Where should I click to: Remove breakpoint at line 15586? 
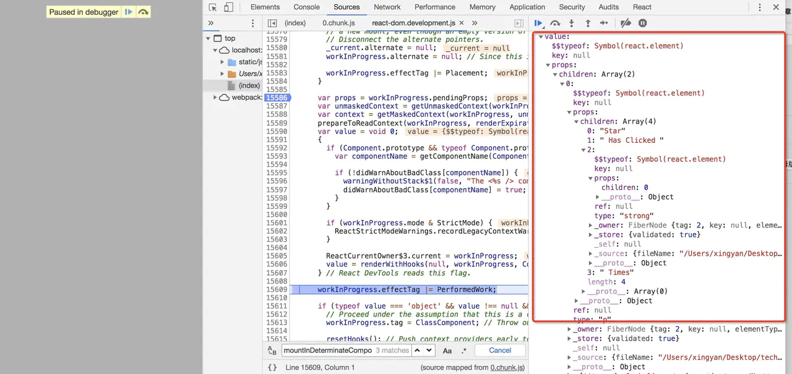pos(276,98)
